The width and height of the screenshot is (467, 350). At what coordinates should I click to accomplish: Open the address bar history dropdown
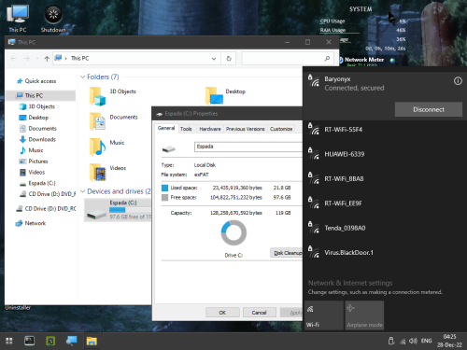(214, 59)
